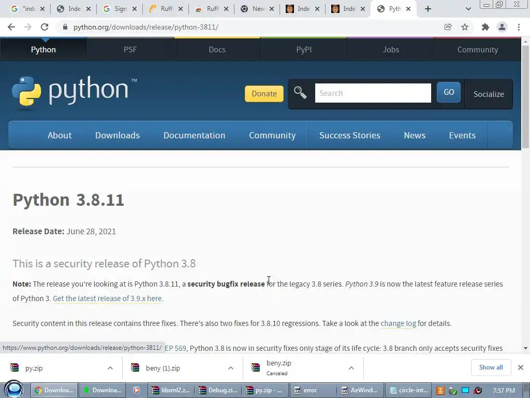Click the share page icon in the address bar

pyautogui.click(x=448, y=27)
